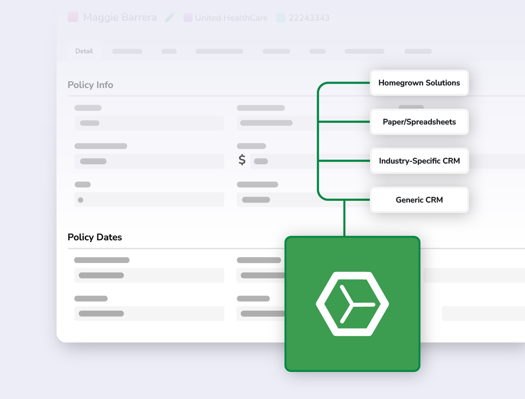Choose the Generic CRM box

coord(419,200)
